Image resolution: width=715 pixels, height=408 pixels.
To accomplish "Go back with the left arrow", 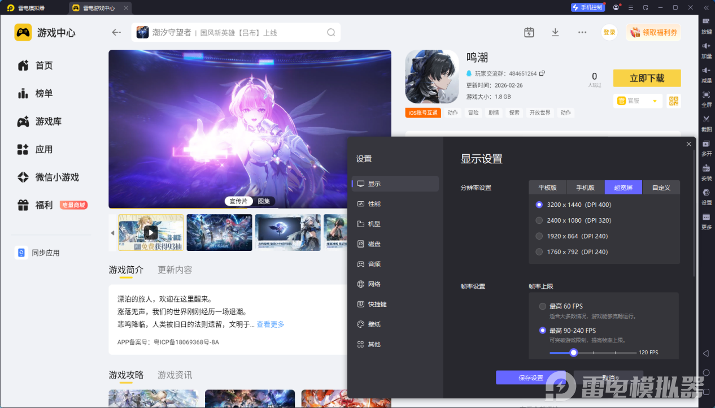I will tap(116, 32).
